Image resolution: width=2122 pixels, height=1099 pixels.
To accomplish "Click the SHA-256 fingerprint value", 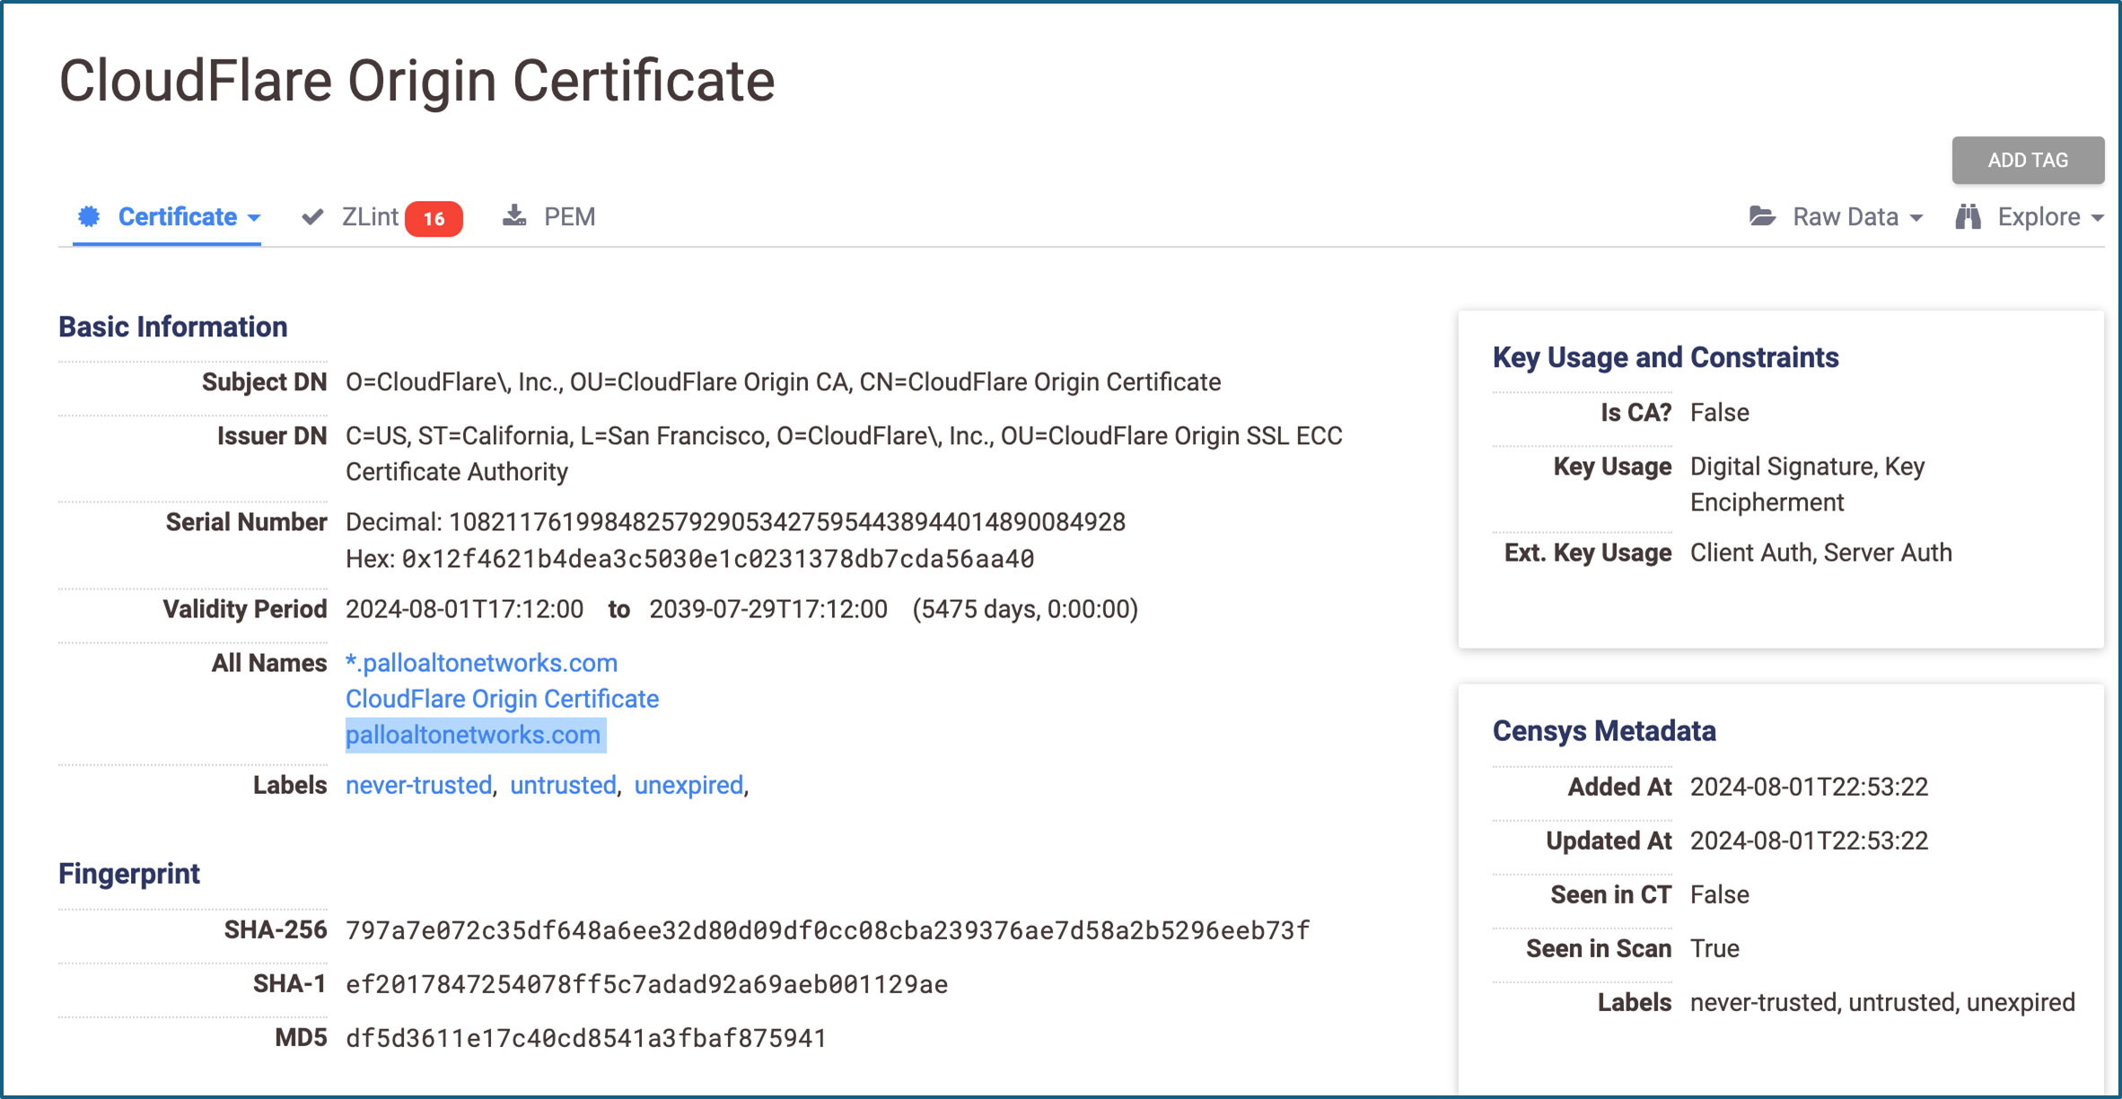I will [827, 930].
